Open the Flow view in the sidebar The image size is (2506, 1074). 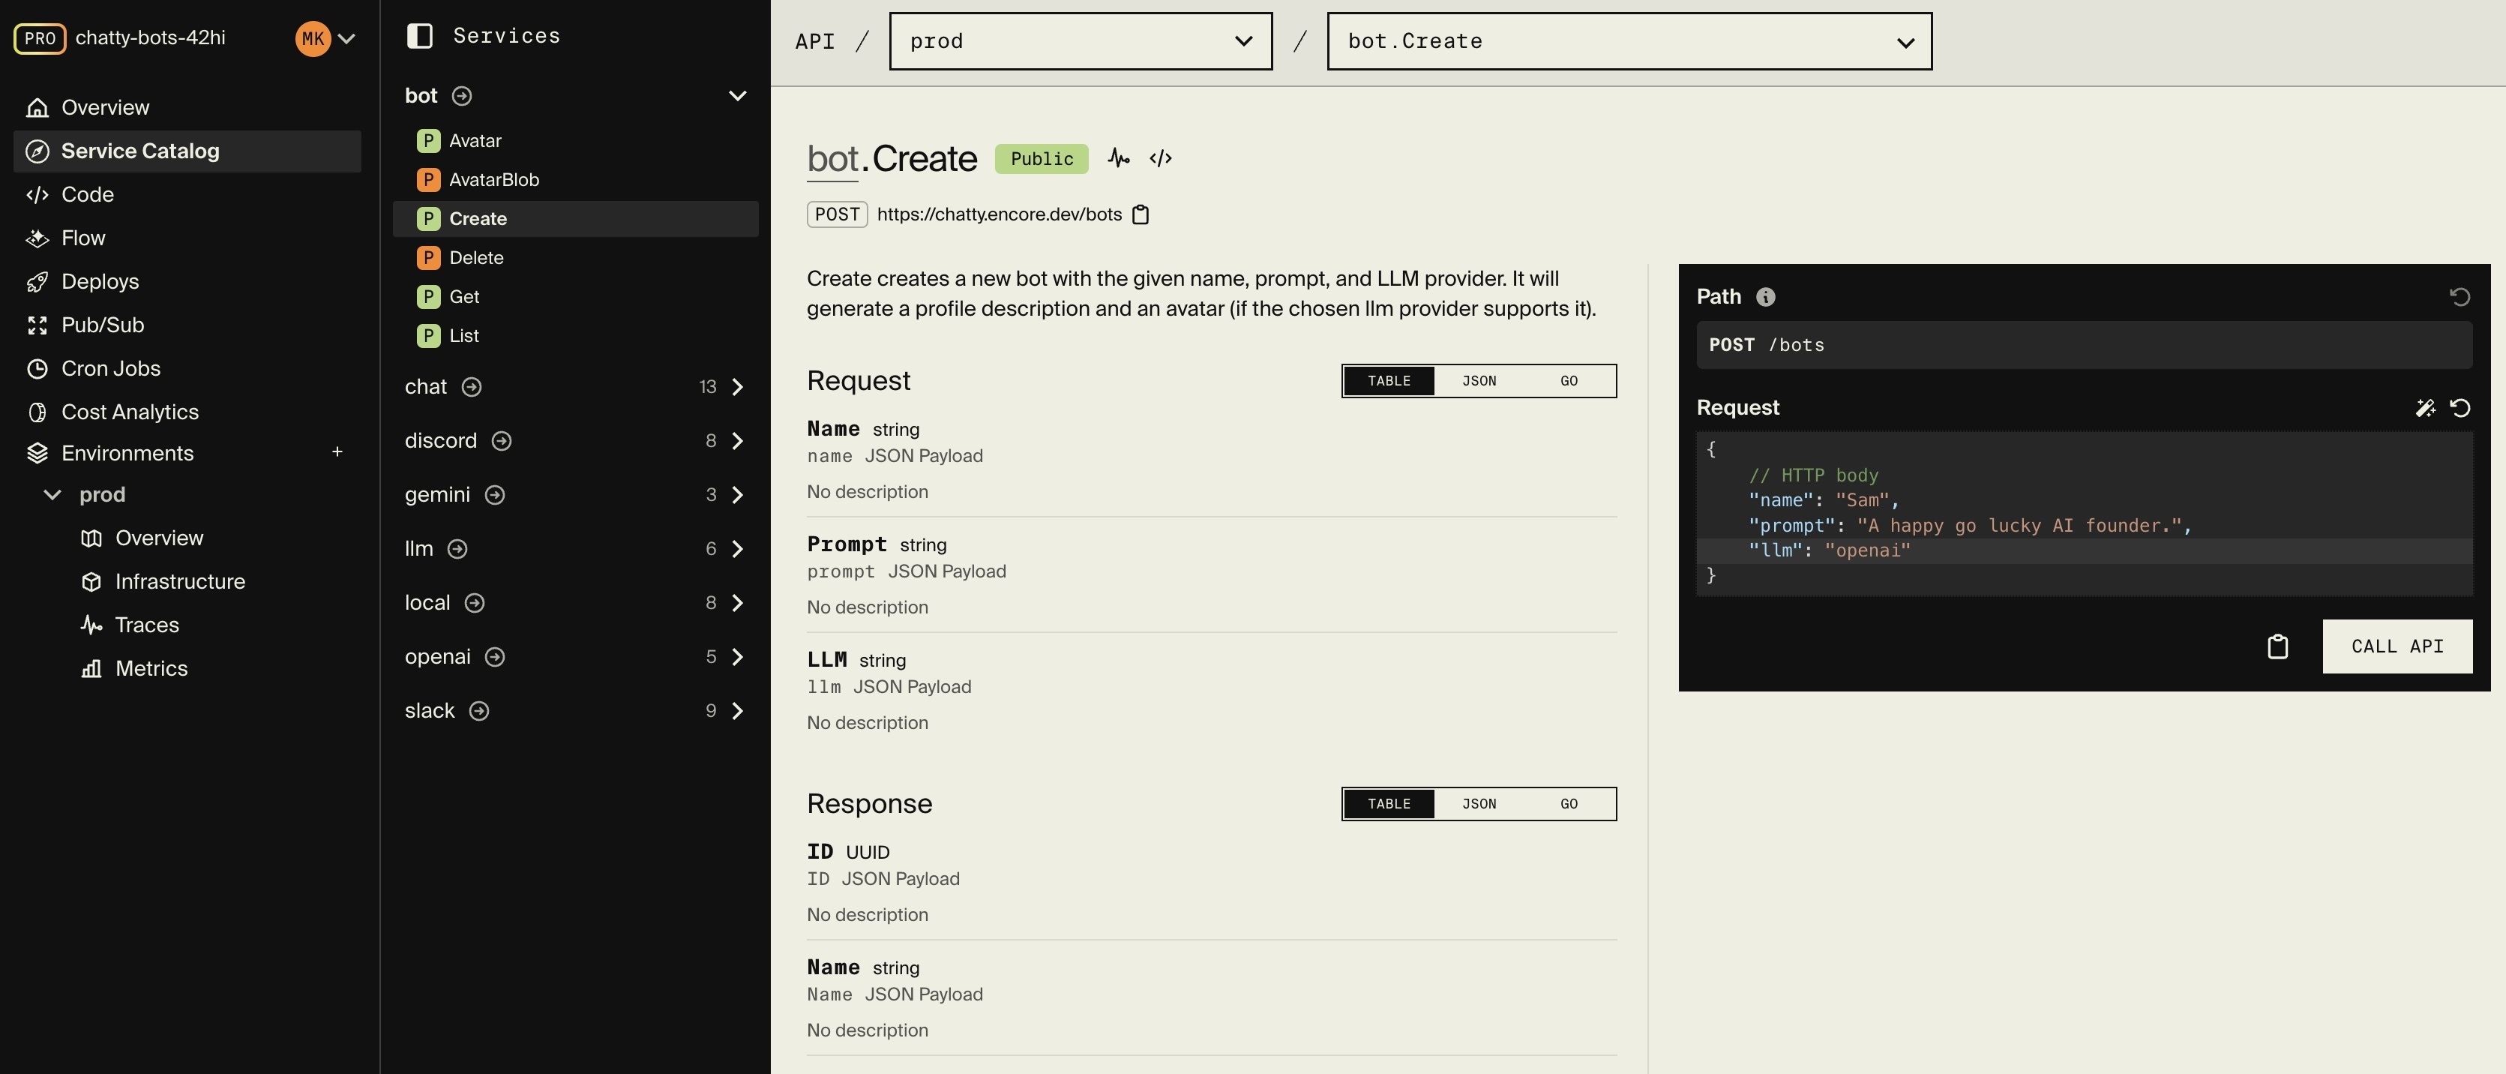tap(82, 237)
